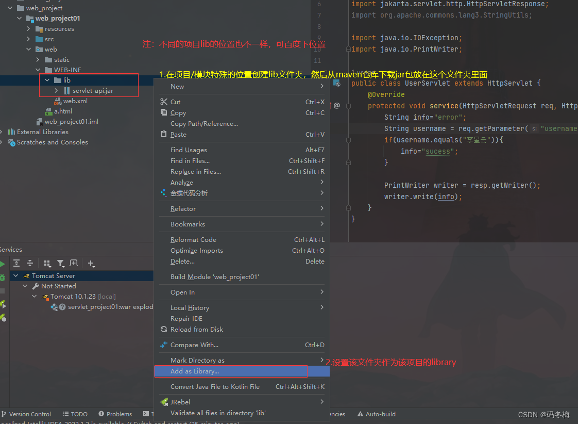Click the Paste clipboard icon in context menu

[164, 134]
